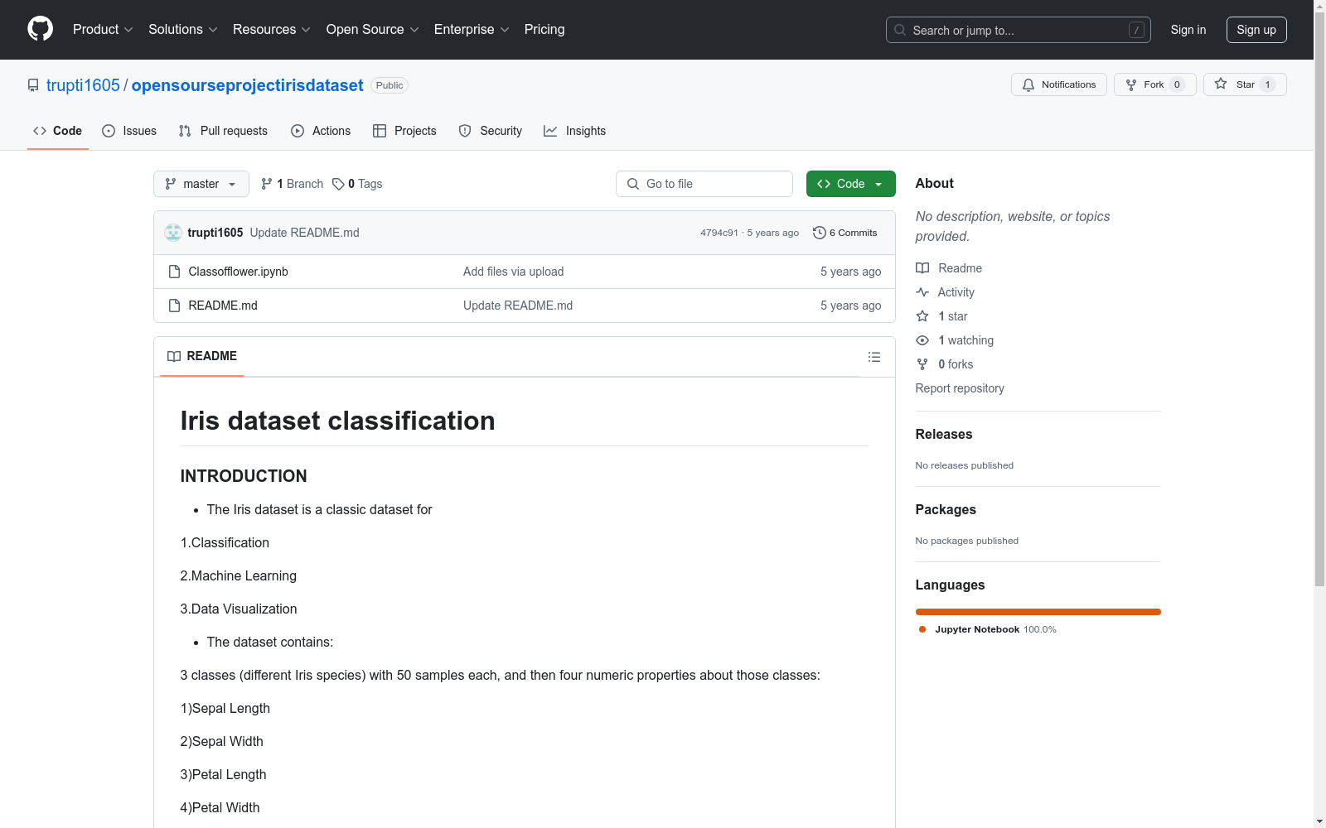Click the fork icon in the Fork button

click(x=1131, y=84)
